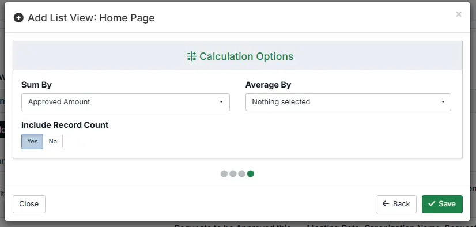Go Back to the previous step
Image resolution: width=476 pixels, height=227 pixels.
396,204
